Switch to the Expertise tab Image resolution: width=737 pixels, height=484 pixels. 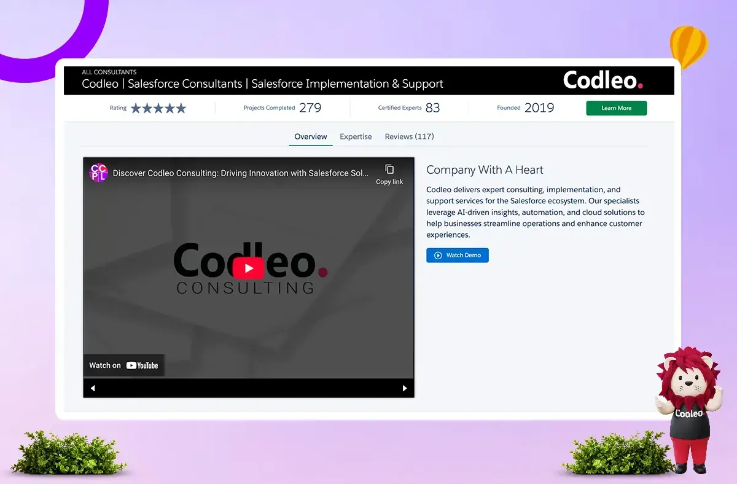click(x=356, y=136)
